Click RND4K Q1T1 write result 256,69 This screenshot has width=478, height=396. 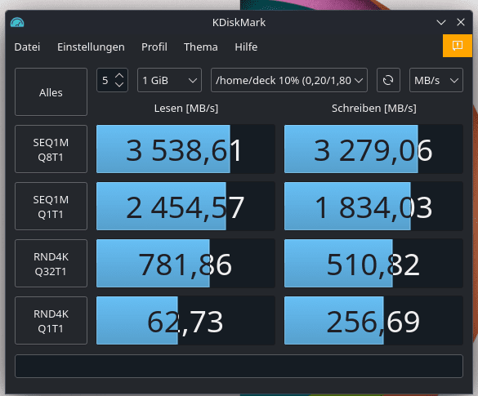click(373, 320)
